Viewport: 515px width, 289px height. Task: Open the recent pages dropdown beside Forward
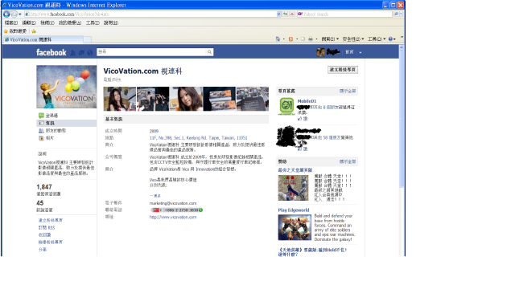tap(20, 14)
